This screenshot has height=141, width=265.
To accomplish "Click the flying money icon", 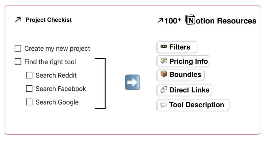I will (164, 61).
